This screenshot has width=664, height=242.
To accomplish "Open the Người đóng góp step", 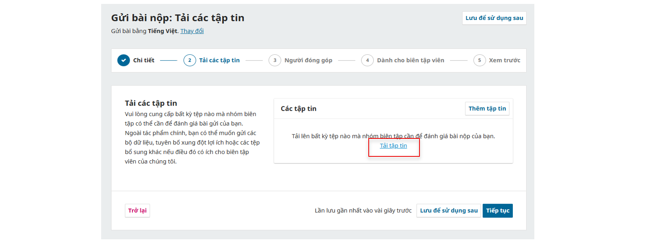I will [x=308, y=60].
